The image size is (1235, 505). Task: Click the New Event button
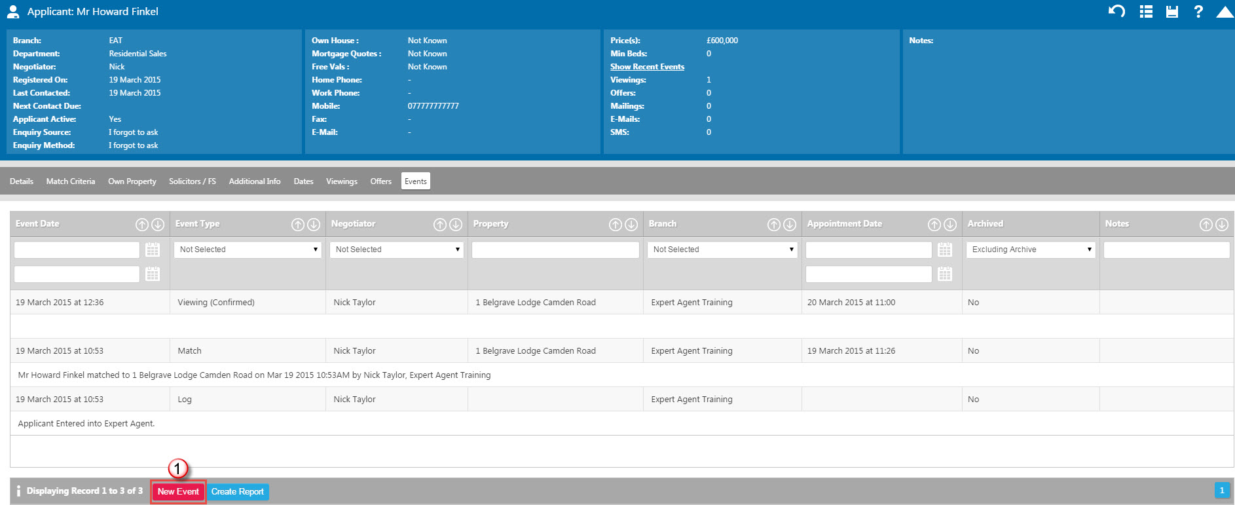point(178,491)
